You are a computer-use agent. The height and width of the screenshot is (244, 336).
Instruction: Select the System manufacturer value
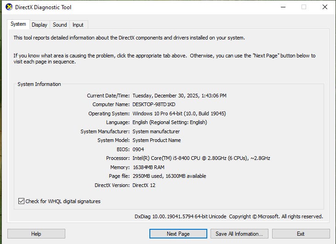[156, 131]
